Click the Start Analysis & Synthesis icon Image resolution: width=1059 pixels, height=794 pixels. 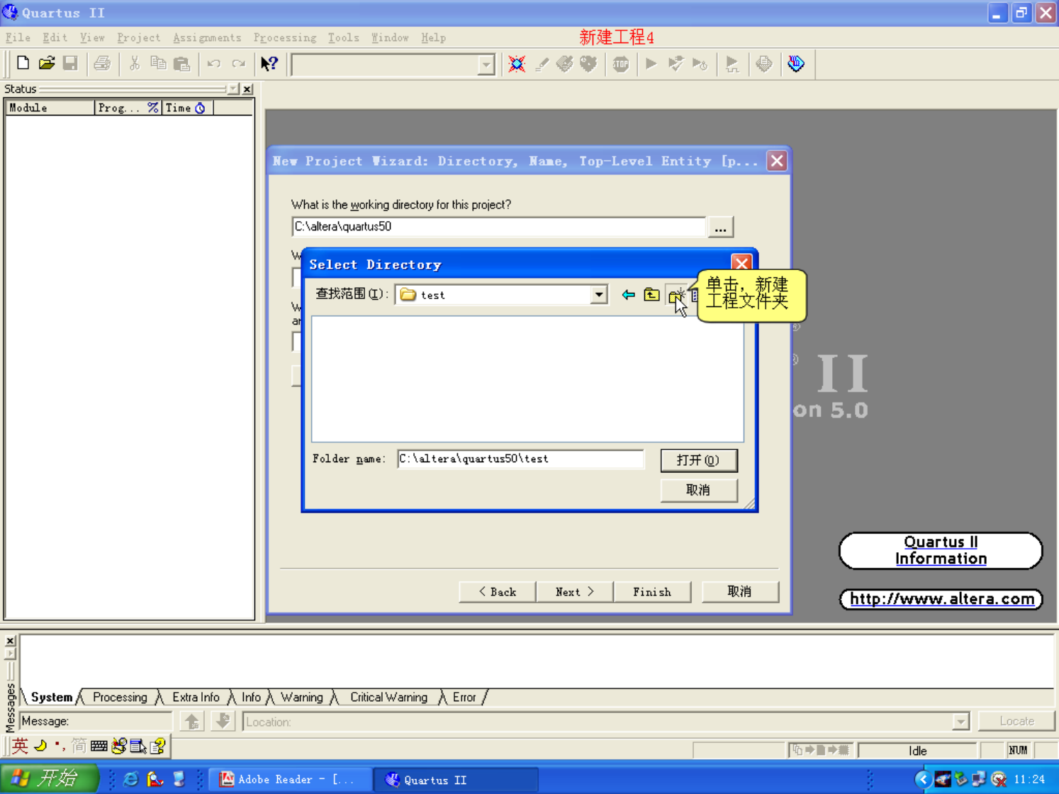click(x=676, y=64)
